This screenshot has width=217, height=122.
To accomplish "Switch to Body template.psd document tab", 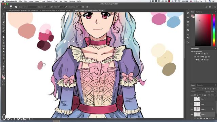I will 23,11.
